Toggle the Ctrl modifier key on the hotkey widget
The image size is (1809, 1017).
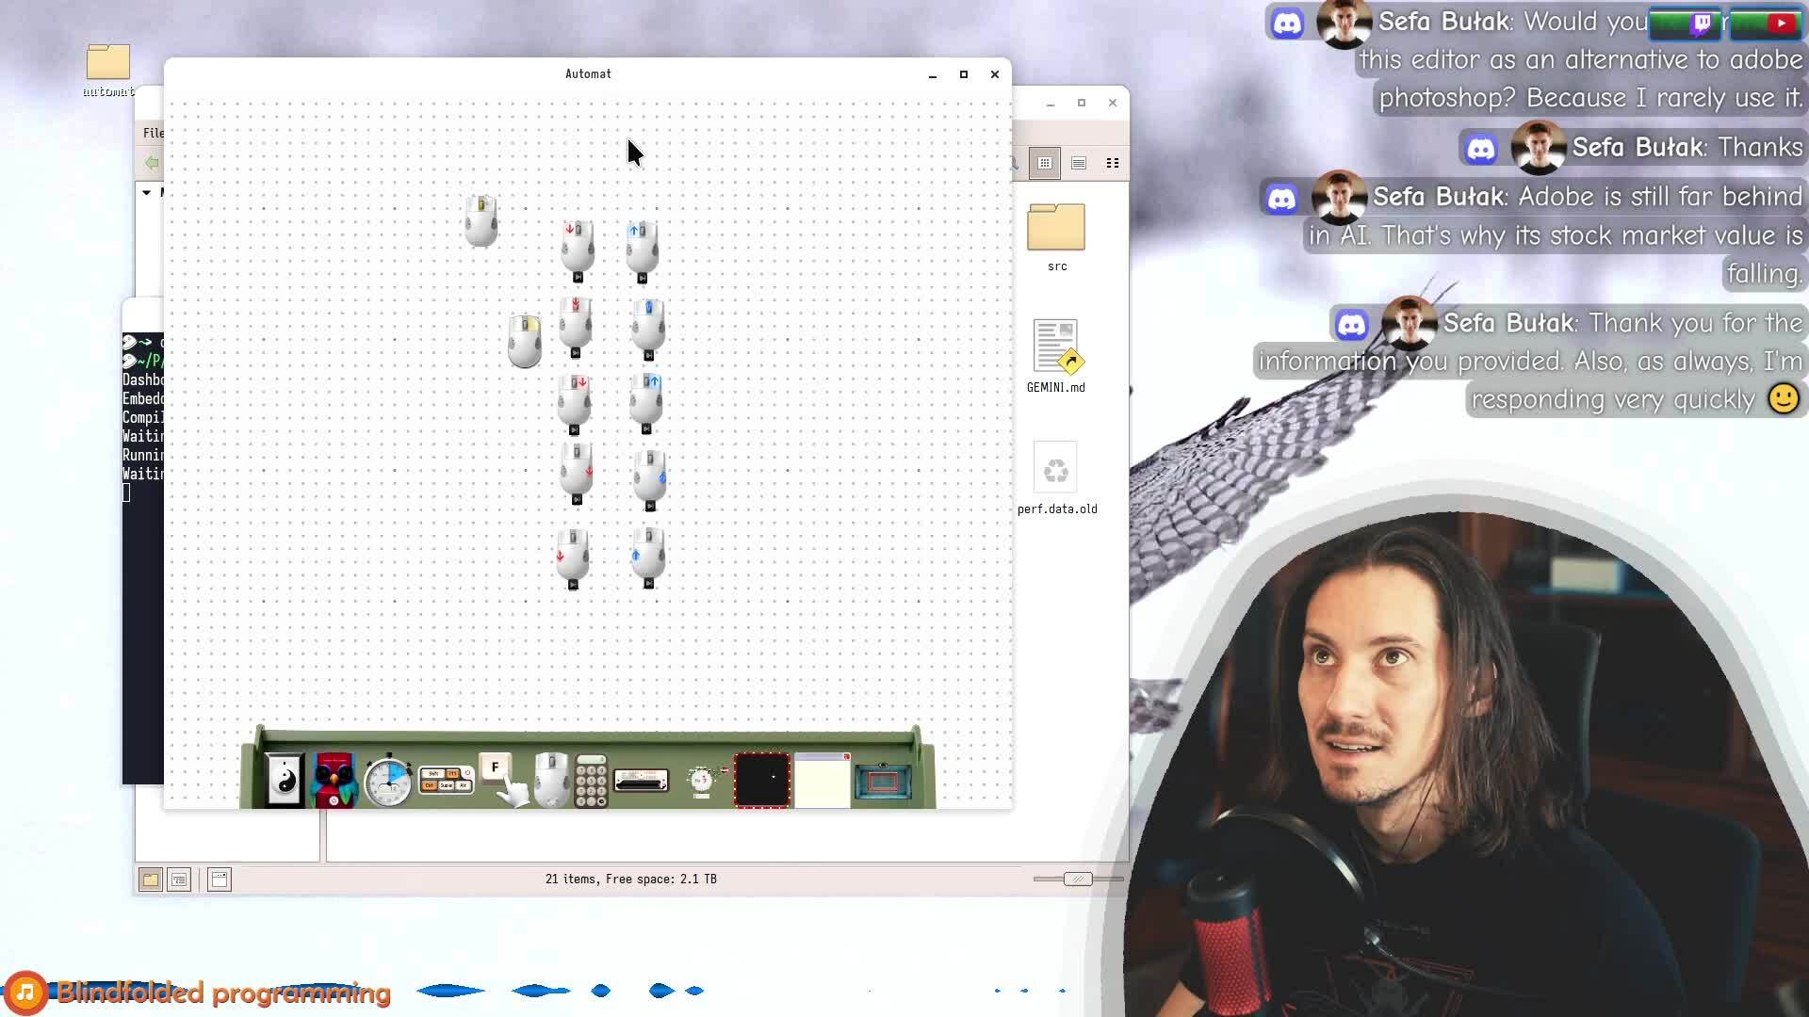430,785
